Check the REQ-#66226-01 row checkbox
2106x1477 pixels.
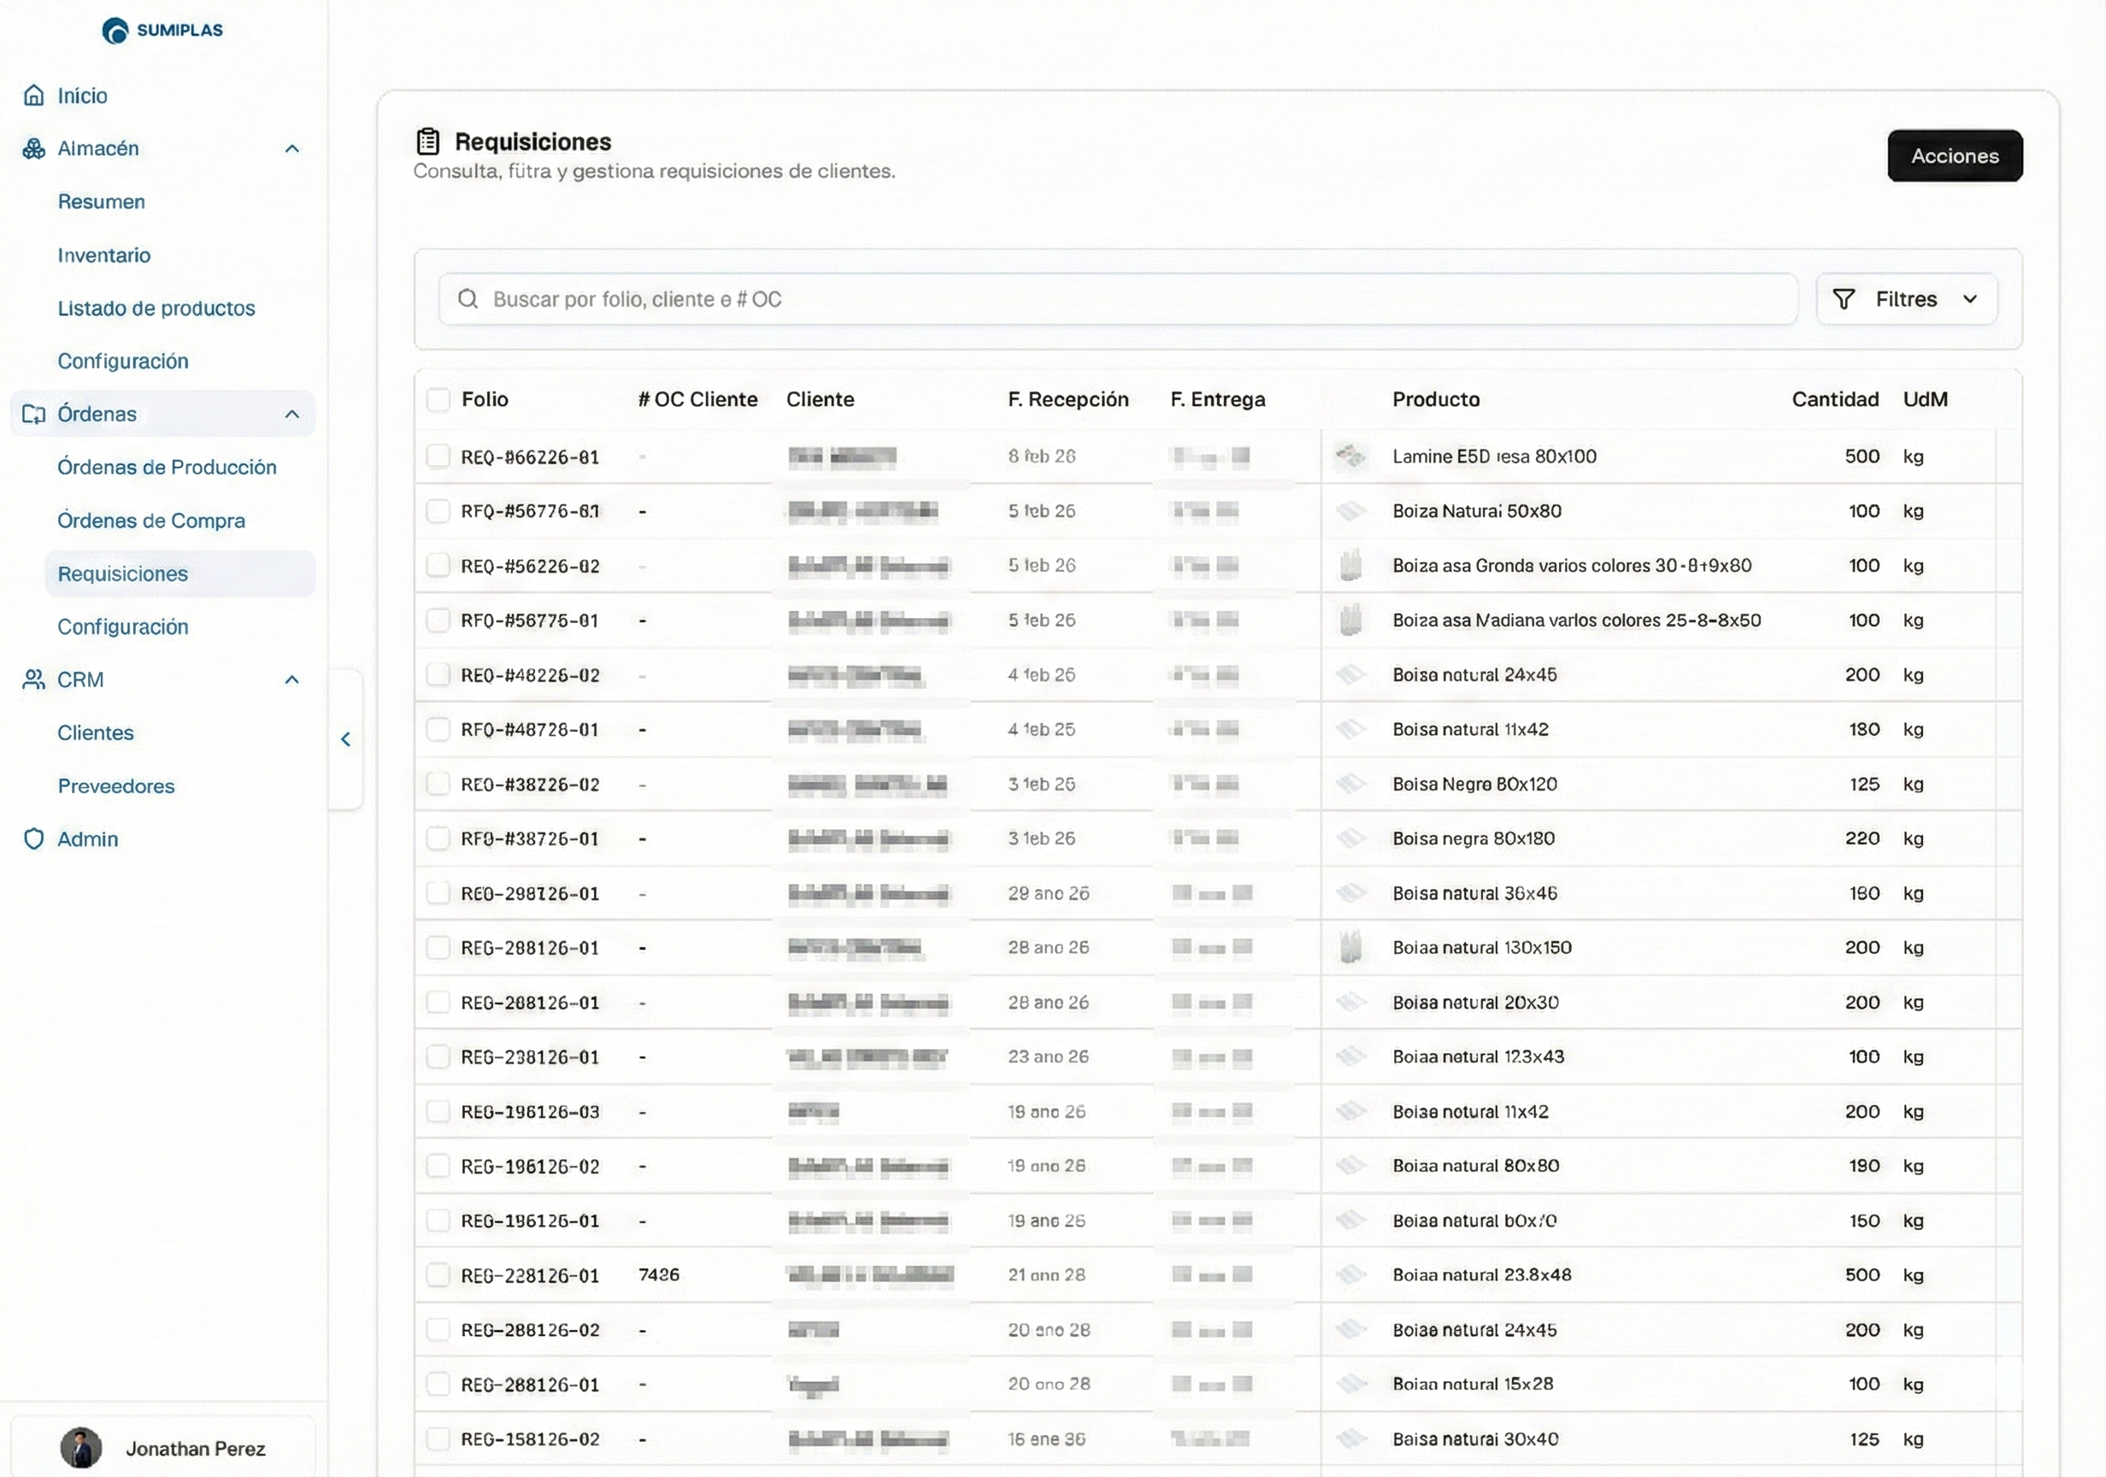[438, 456]
